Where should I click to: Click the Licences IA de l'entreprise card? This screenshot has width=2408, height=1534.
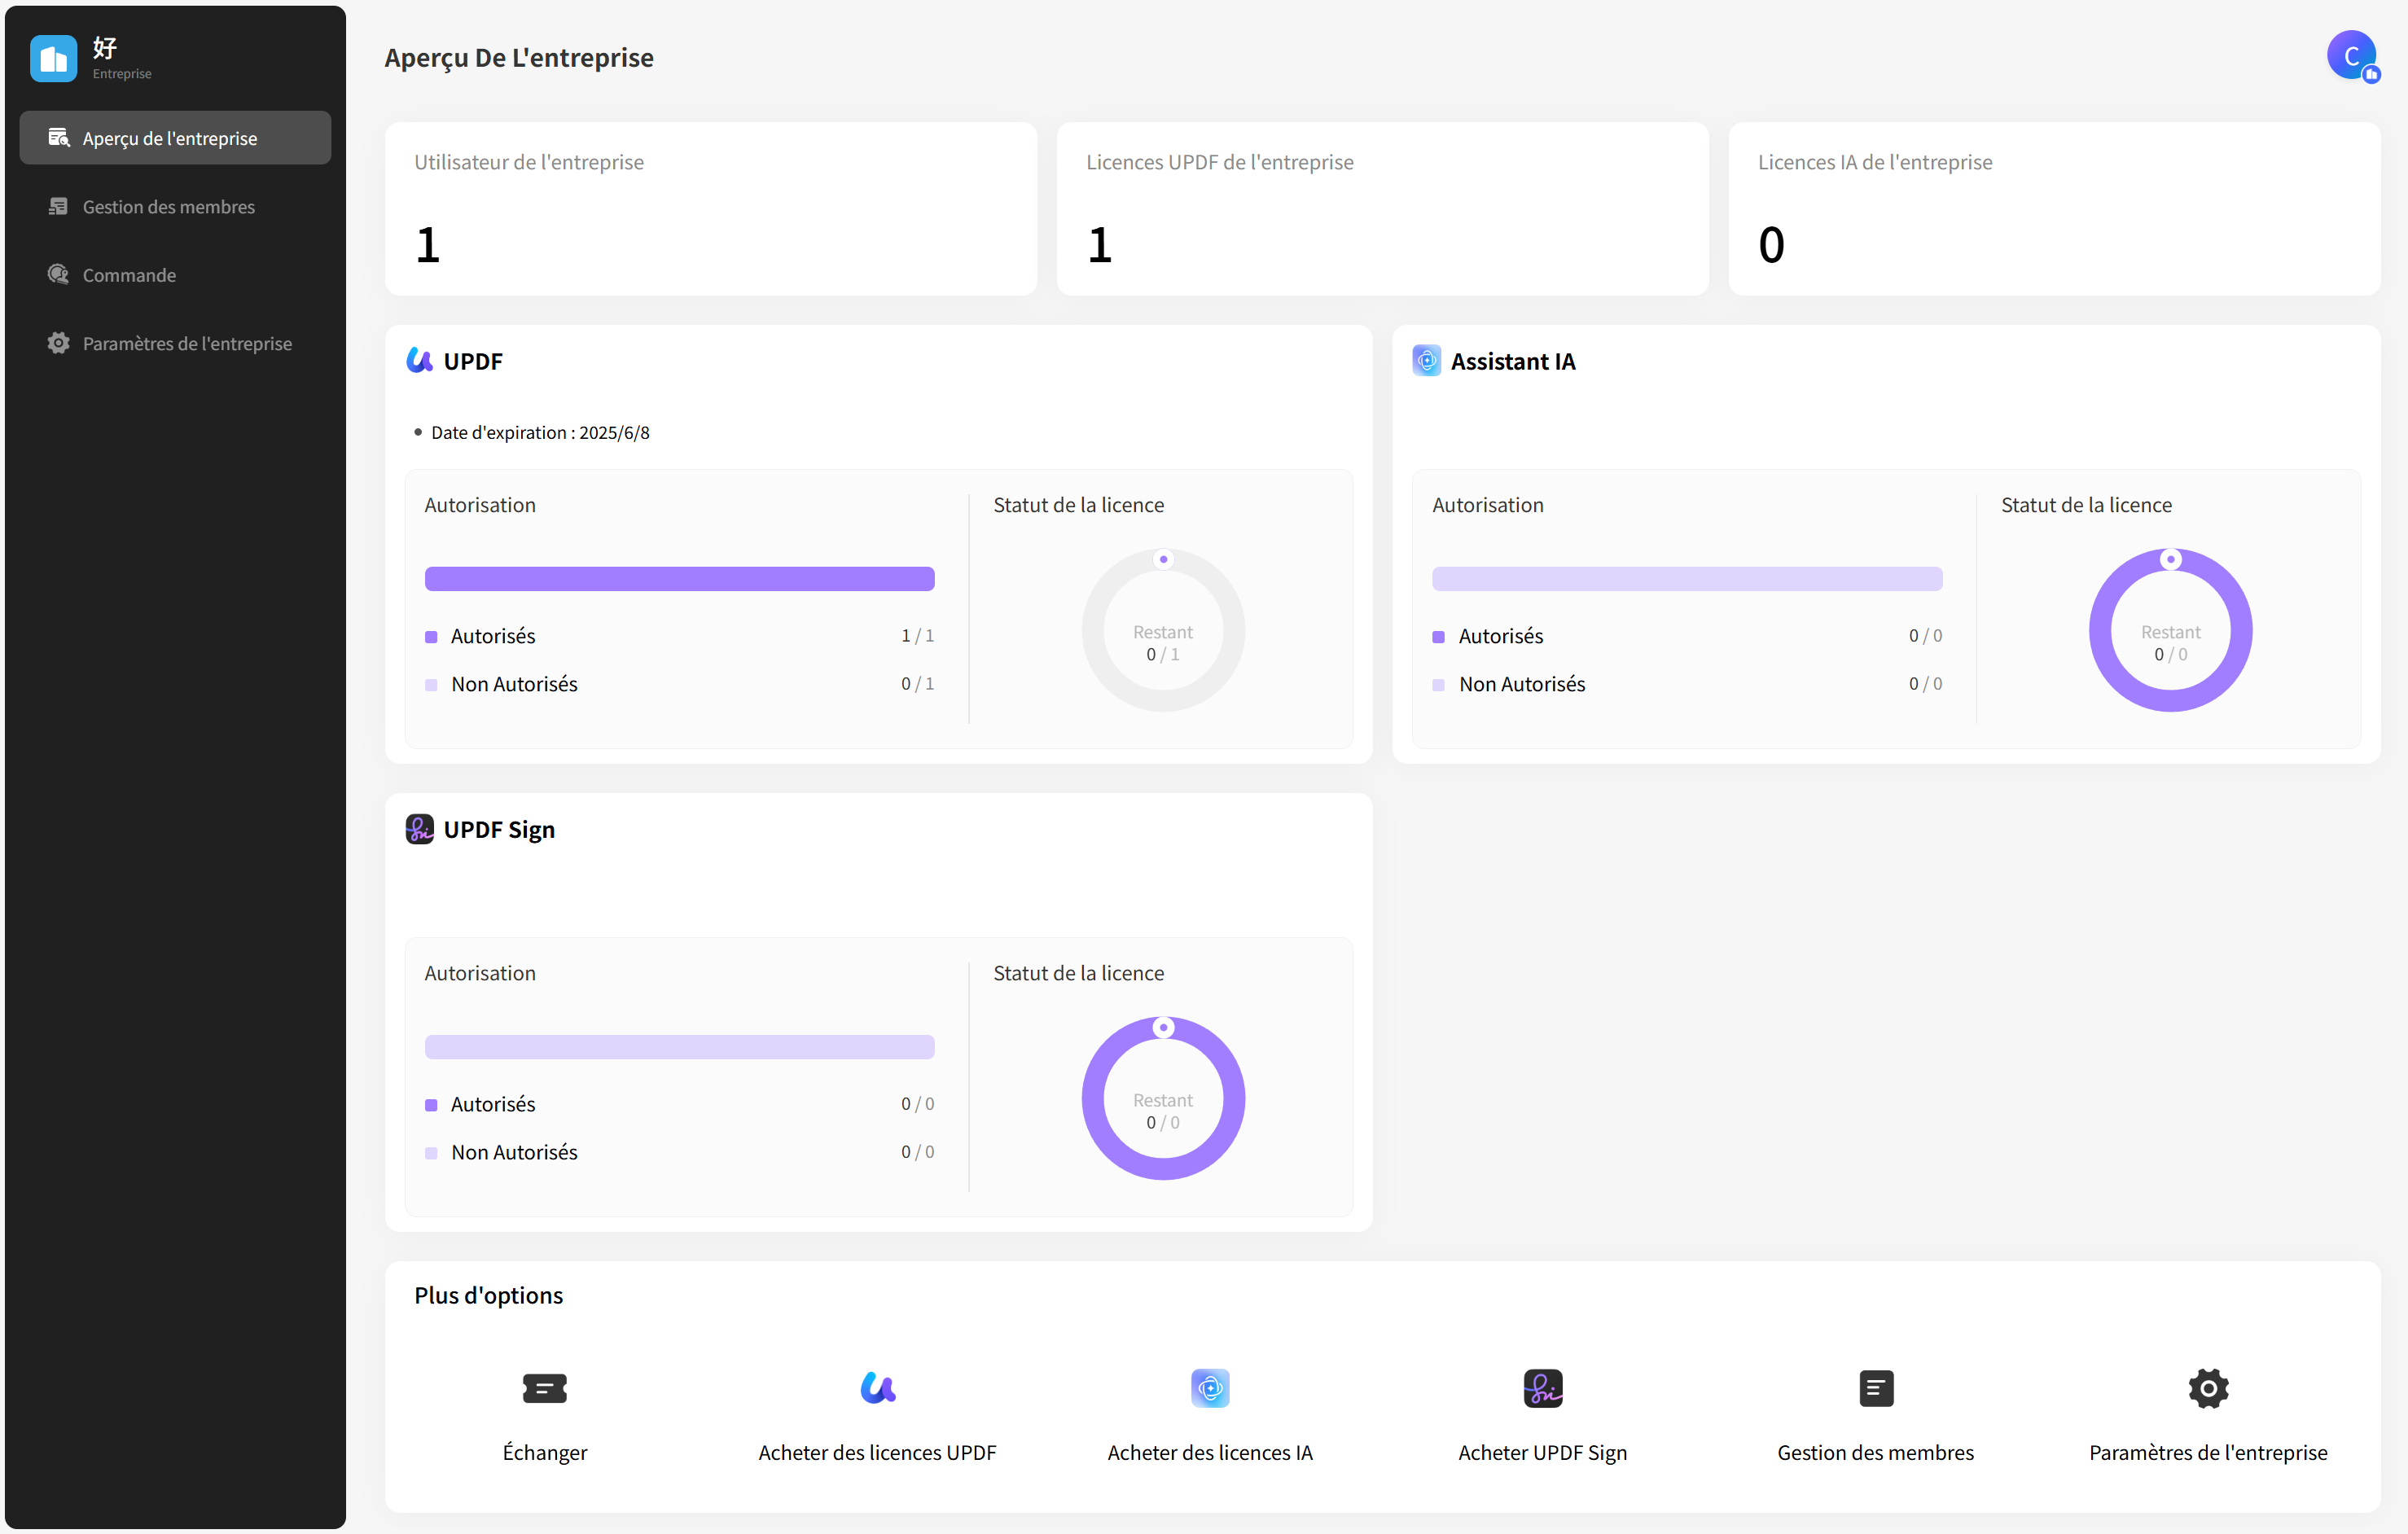point(2054,208)
